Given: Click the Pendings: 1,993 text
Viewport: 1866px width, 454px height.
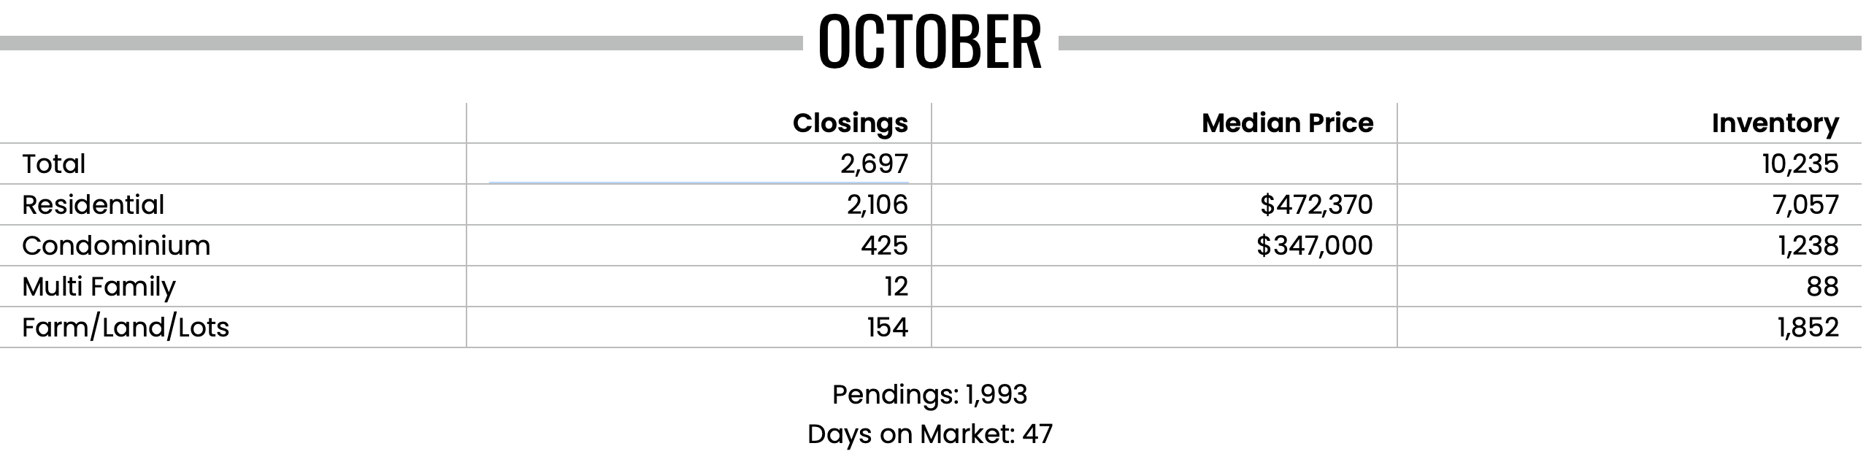Looking at the screenshot, I should [x=930, y=395].
